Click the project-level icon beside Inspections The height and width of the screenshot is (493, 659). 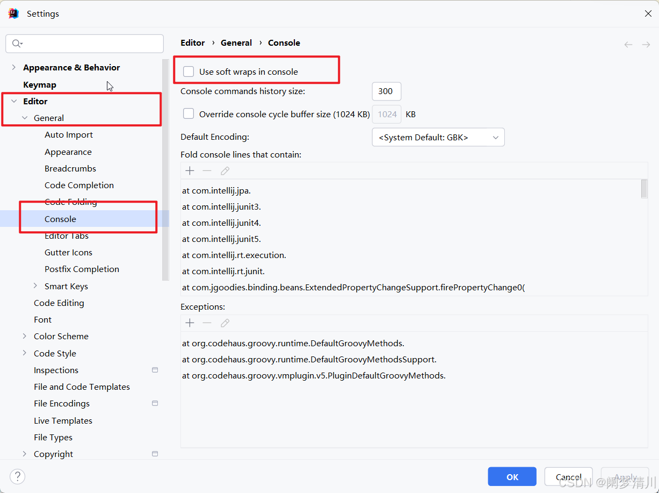point(155,370)
